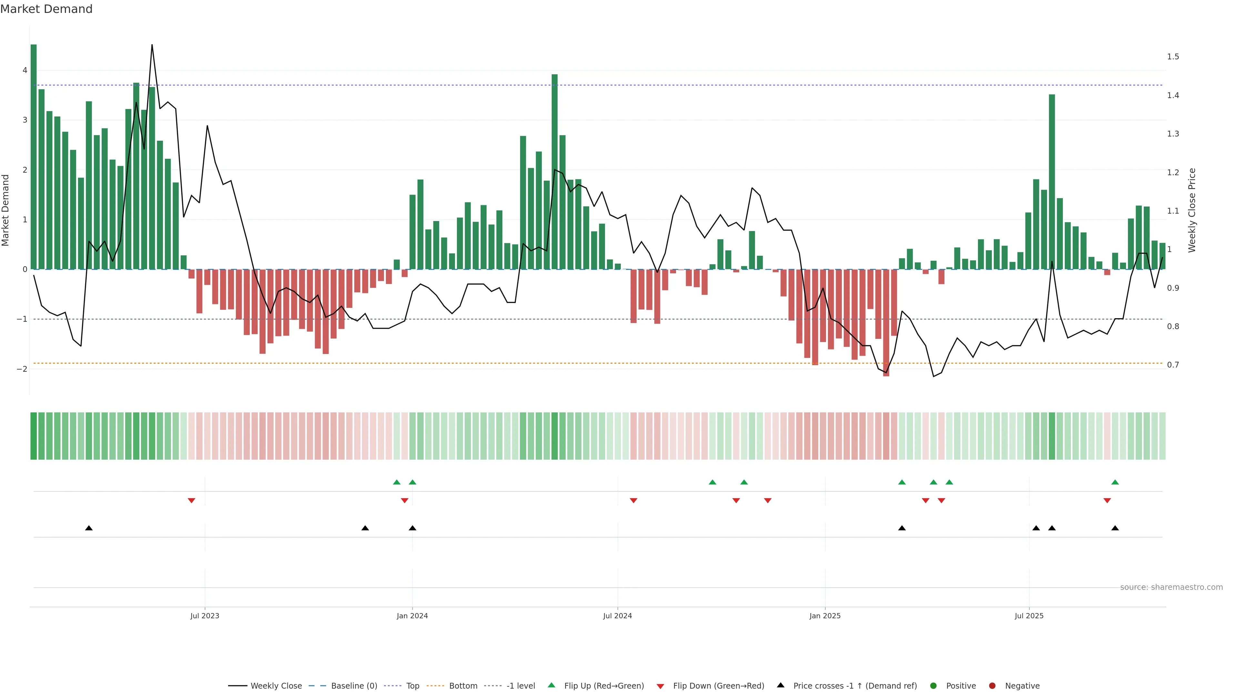1239x697 pixels.
Task: Click the first black price-cross triangle marker
Action: click(89, 528)
